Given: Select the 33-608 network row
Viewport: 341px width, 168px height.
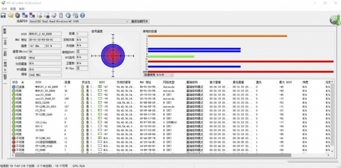Looking at the screenshot, I should point(170,130).
